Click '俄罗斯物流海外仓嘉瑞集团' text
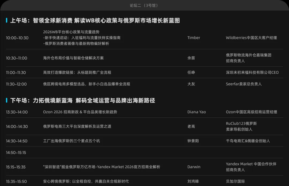The width and height of the screenshot is (289, 186). click(x=249, y=55)
